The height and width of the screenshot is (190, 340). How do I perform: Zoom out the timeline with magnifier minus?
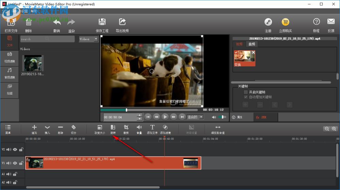click(x=326, y=129)
